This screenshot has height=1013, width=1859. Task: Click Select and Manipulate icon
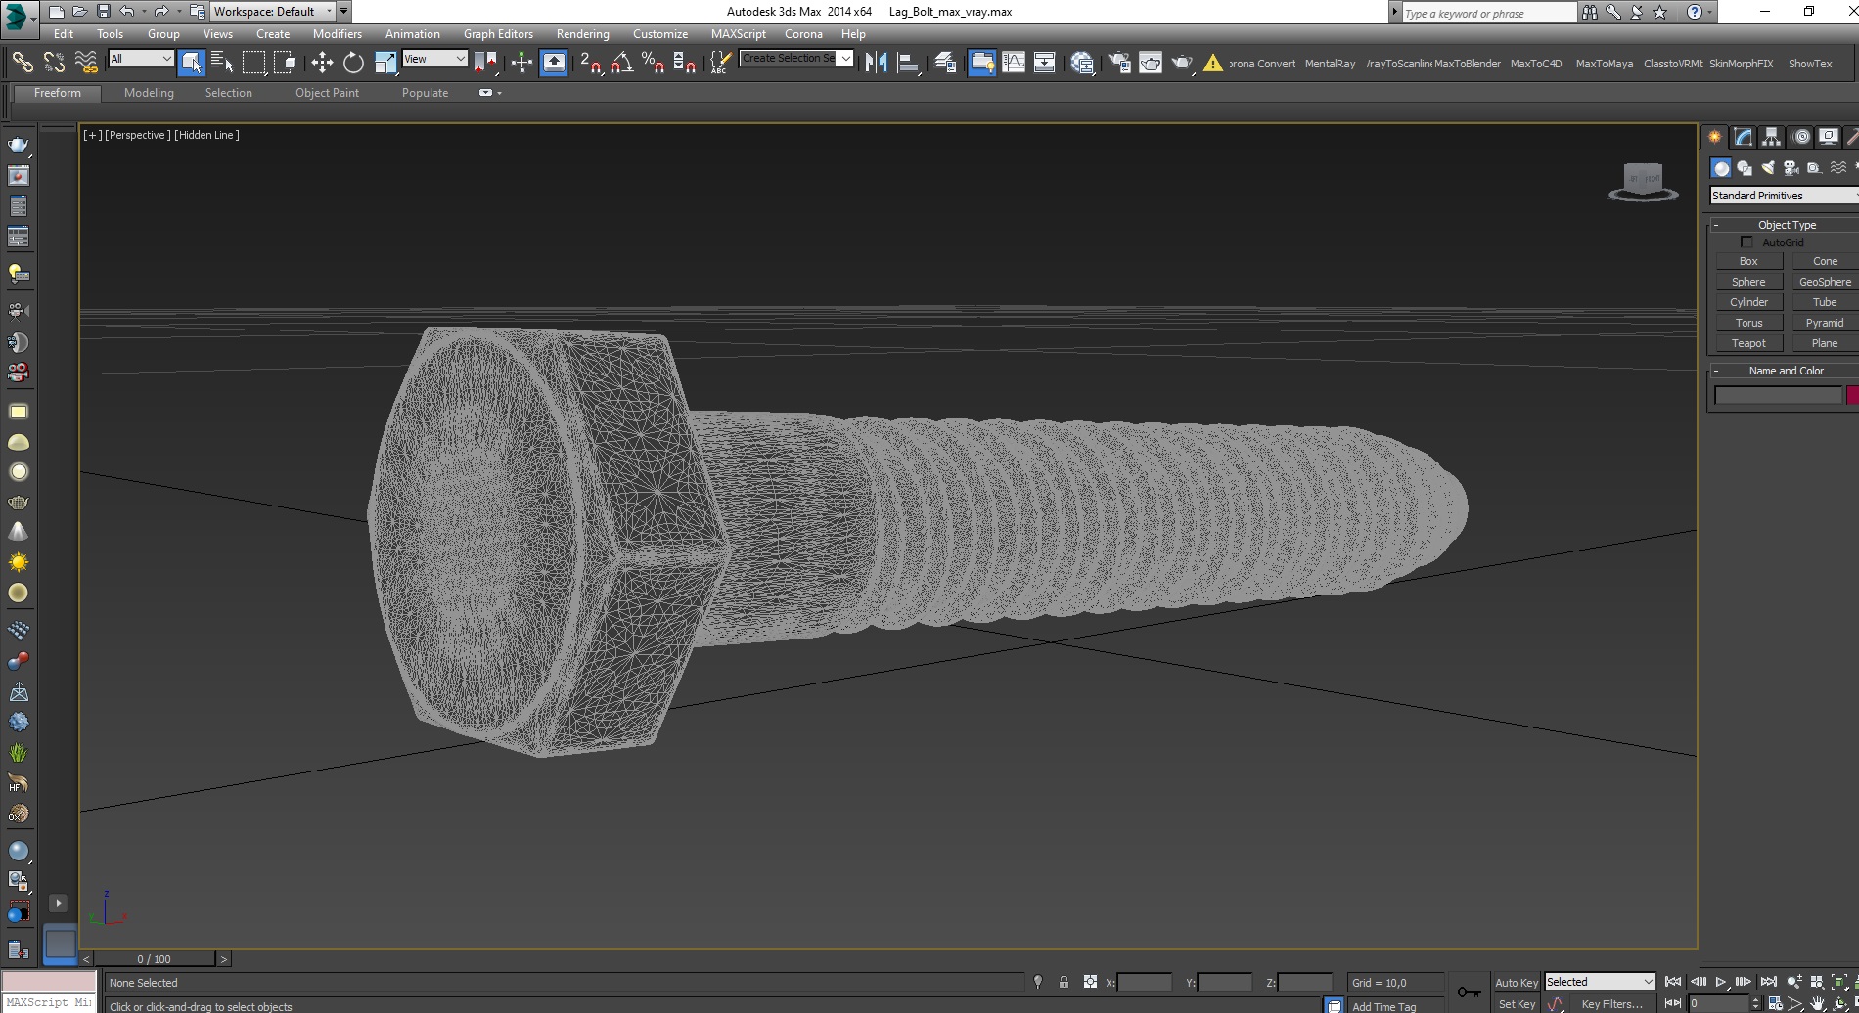[521, 63]
